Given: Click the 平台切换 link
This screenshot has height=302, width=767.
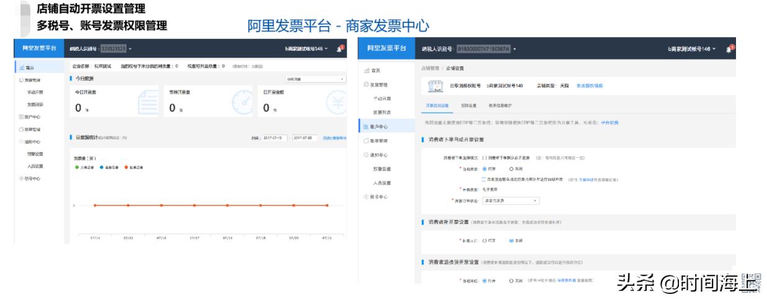Looking at the screenshot, I should click(x=610, y=123).
